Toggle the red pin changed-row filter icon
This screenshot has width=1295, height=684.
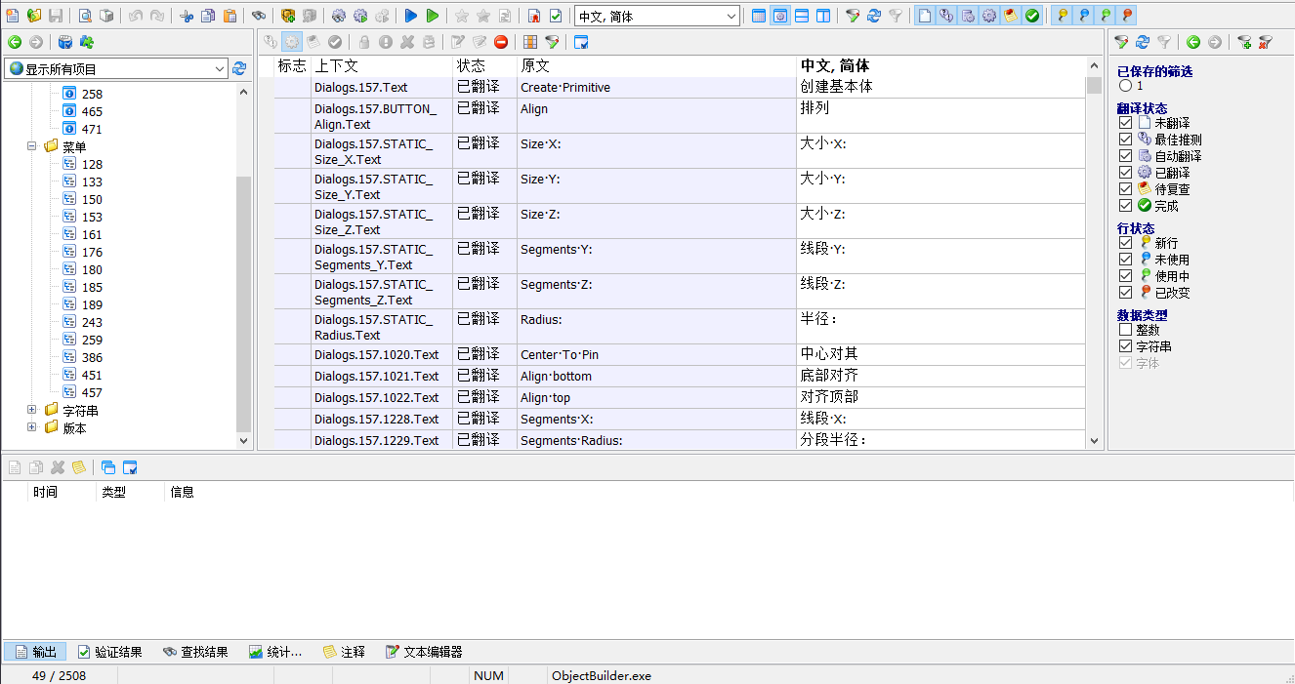[1128, 16]
